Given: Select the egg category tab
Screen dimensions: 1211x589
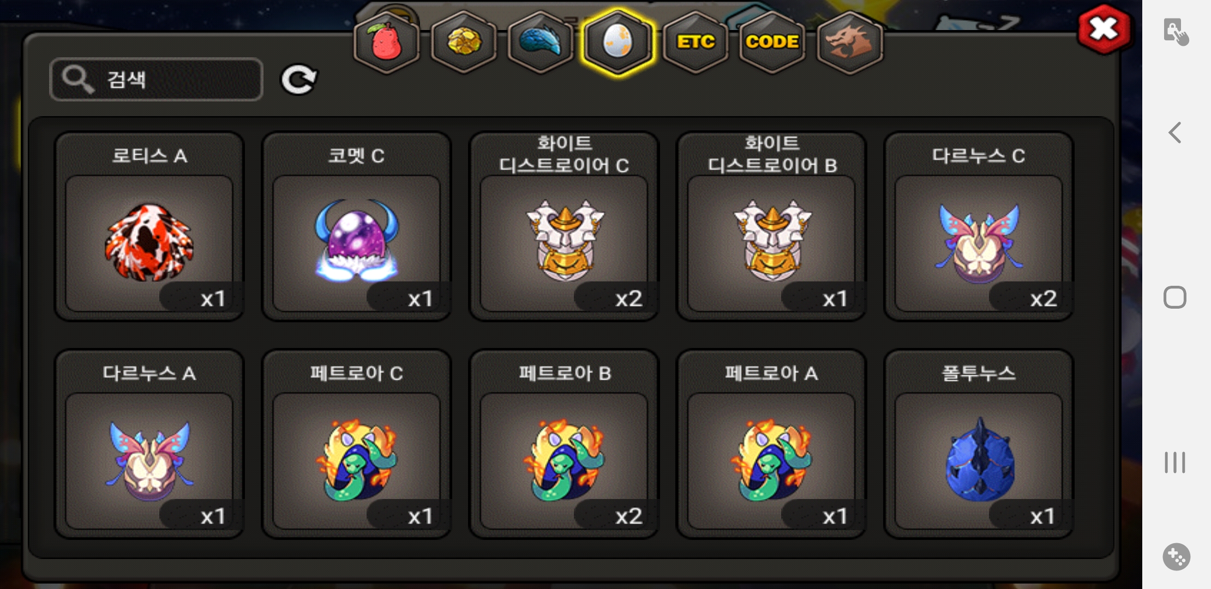Looking at the screenshot, I should [x=618, y=43].
